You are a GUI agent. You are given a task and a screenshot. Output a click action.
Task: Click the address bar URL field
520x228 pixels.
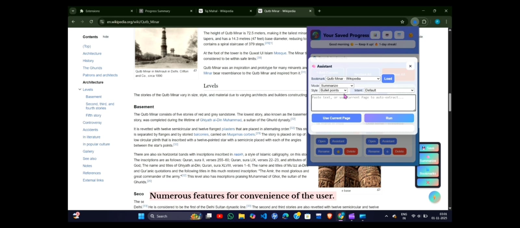[x=250, y=22]
